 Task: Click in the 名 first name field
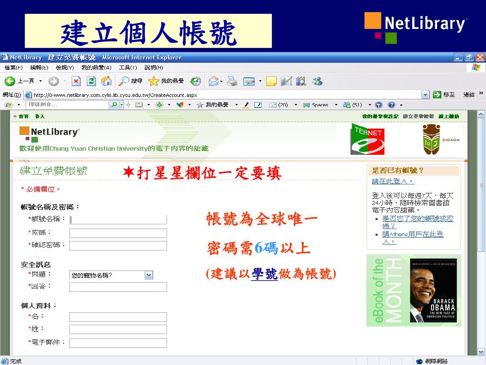point(118,317)
